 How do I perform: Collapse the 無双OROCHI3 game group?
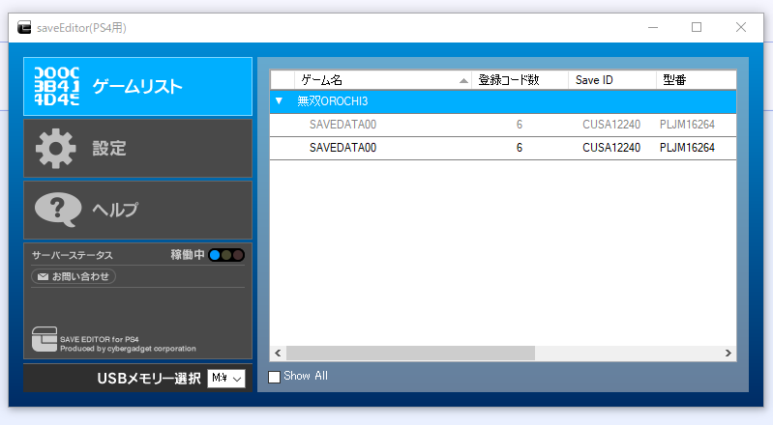point(280,100)
